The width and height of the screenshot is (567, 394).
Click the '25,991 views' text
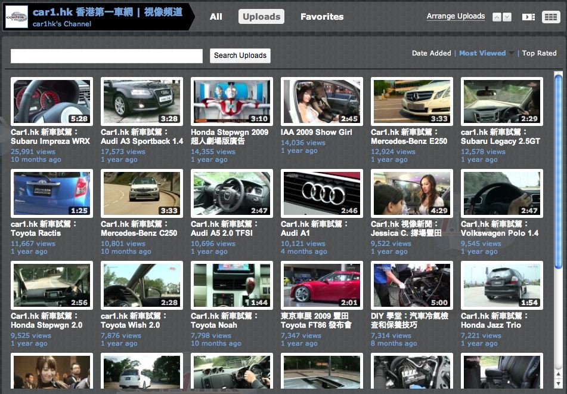[33, 152]
